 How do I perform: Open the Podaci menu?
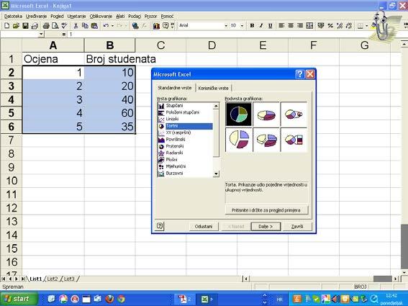point(135,16)
